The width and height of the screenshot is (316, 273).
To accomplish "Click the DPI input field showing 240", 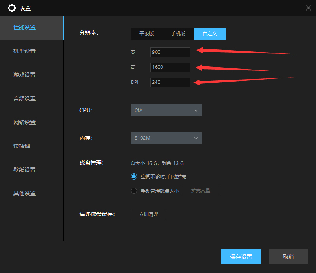I will click(170, 82).
